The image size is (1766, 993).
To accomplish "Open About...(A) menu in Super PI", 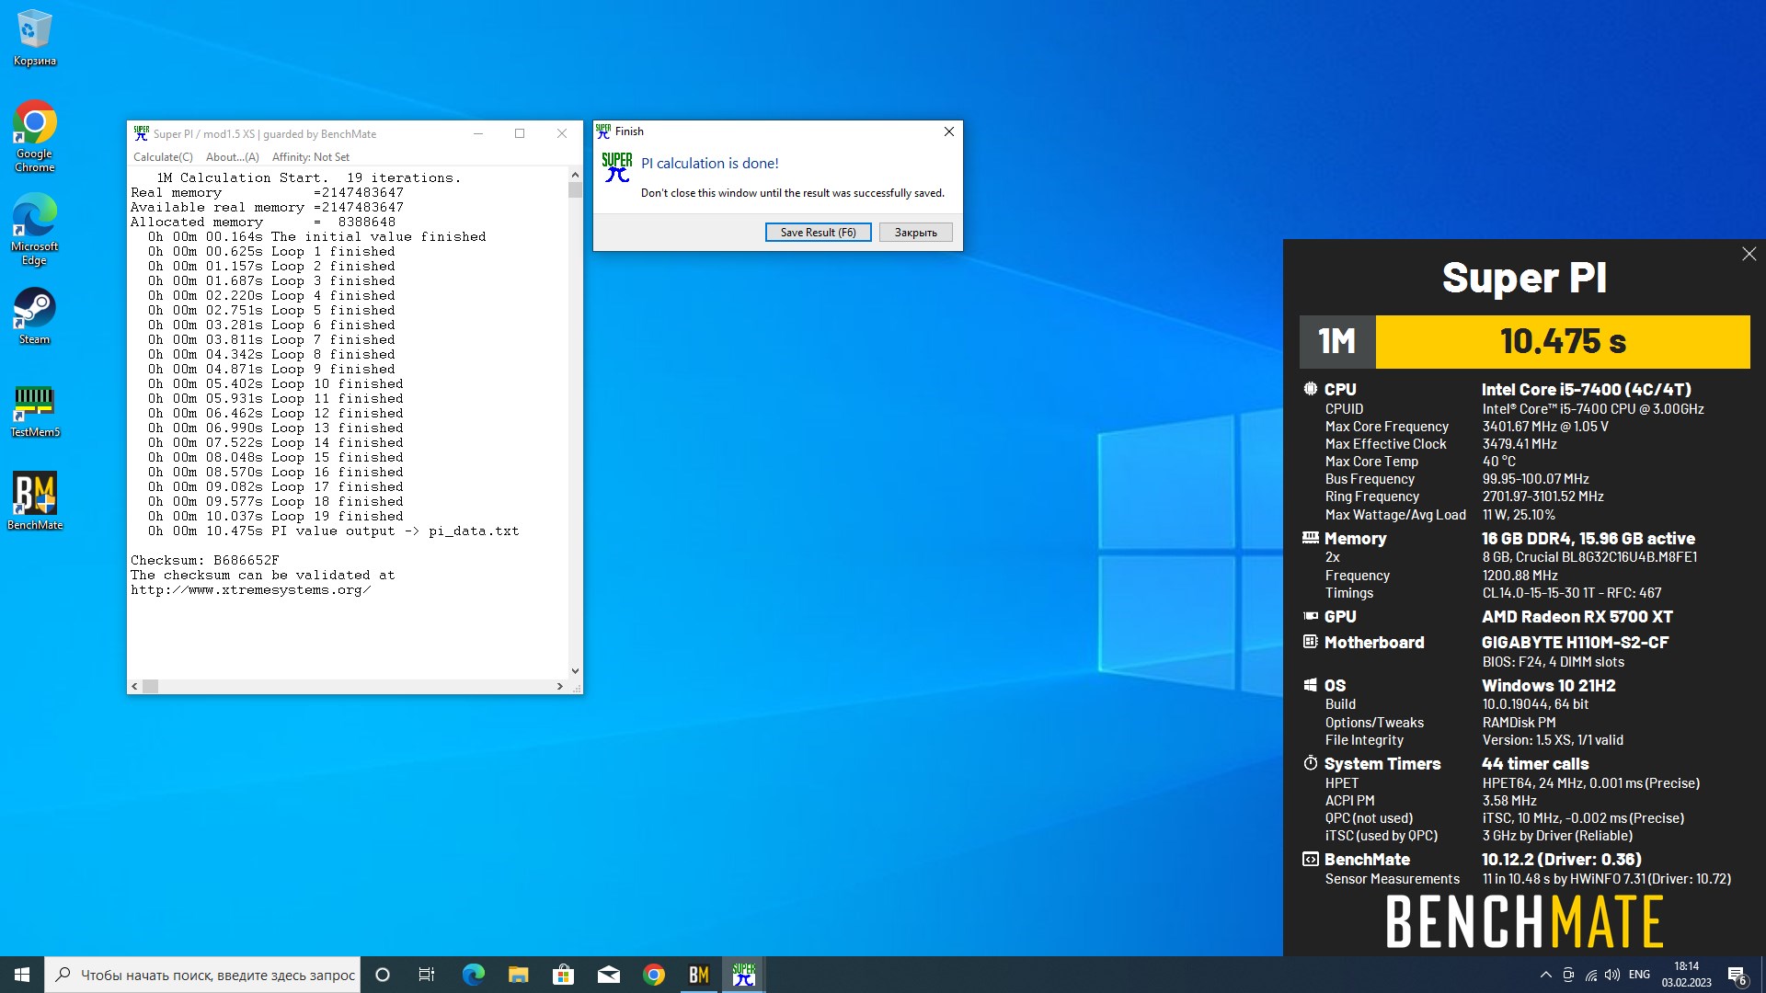I will (232, 157).
